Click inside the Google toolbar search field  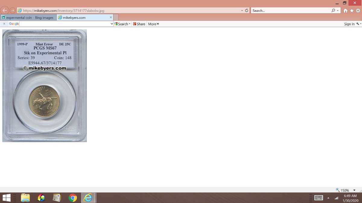coord(65,24)
